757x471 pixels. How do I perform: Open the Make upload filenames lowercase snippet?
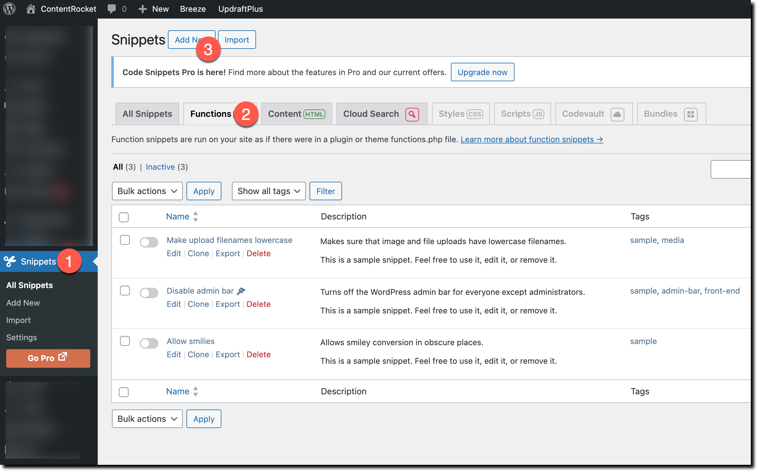[229, 240]
